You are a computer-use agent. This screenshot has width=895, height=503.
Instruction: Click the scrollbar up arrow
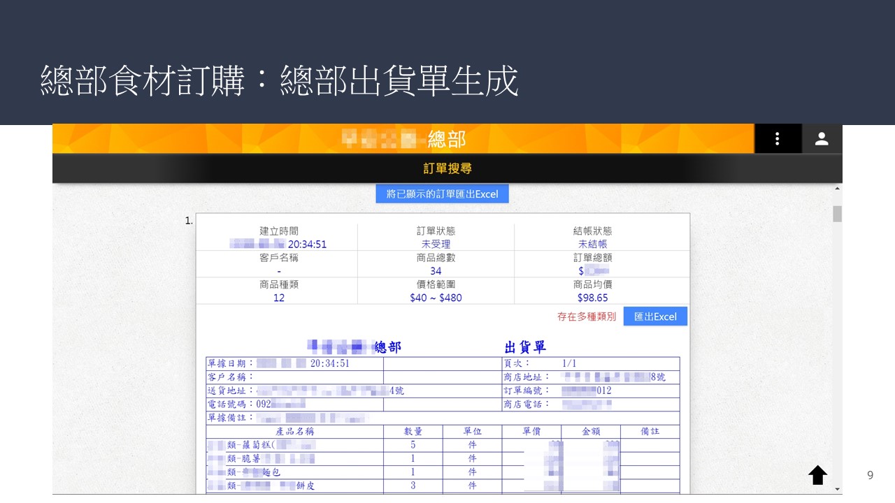click(x=837, y=189)
